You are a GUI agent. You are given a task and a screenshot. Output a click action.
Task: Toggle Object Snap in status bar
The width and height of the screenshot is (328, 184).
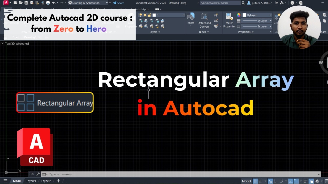tap(296, 181)
